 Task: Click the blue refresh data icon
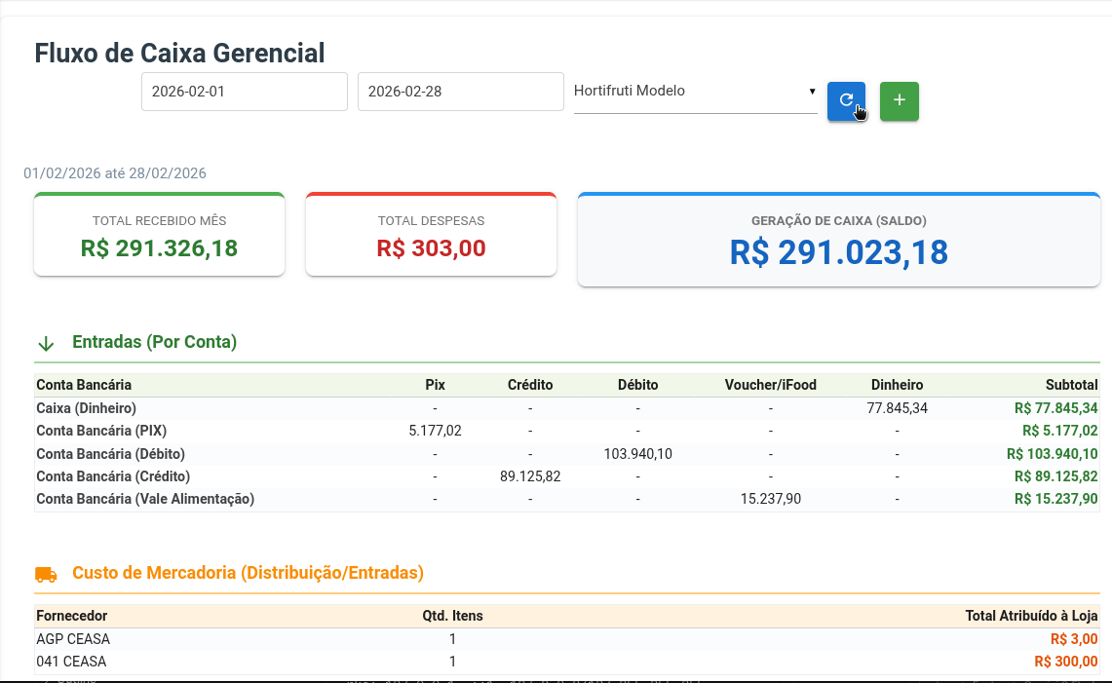click(846, 100)
